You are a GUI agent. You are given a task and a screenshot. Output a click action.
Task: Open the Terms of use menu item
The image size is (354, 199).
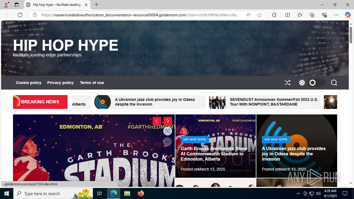tap(92, 83)
